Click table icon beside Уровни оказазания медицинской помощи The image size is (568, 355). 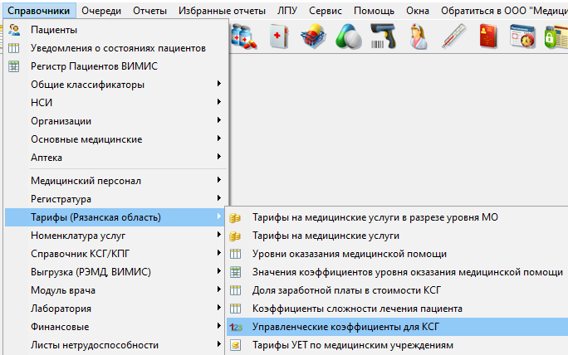[x=236, y=254]
